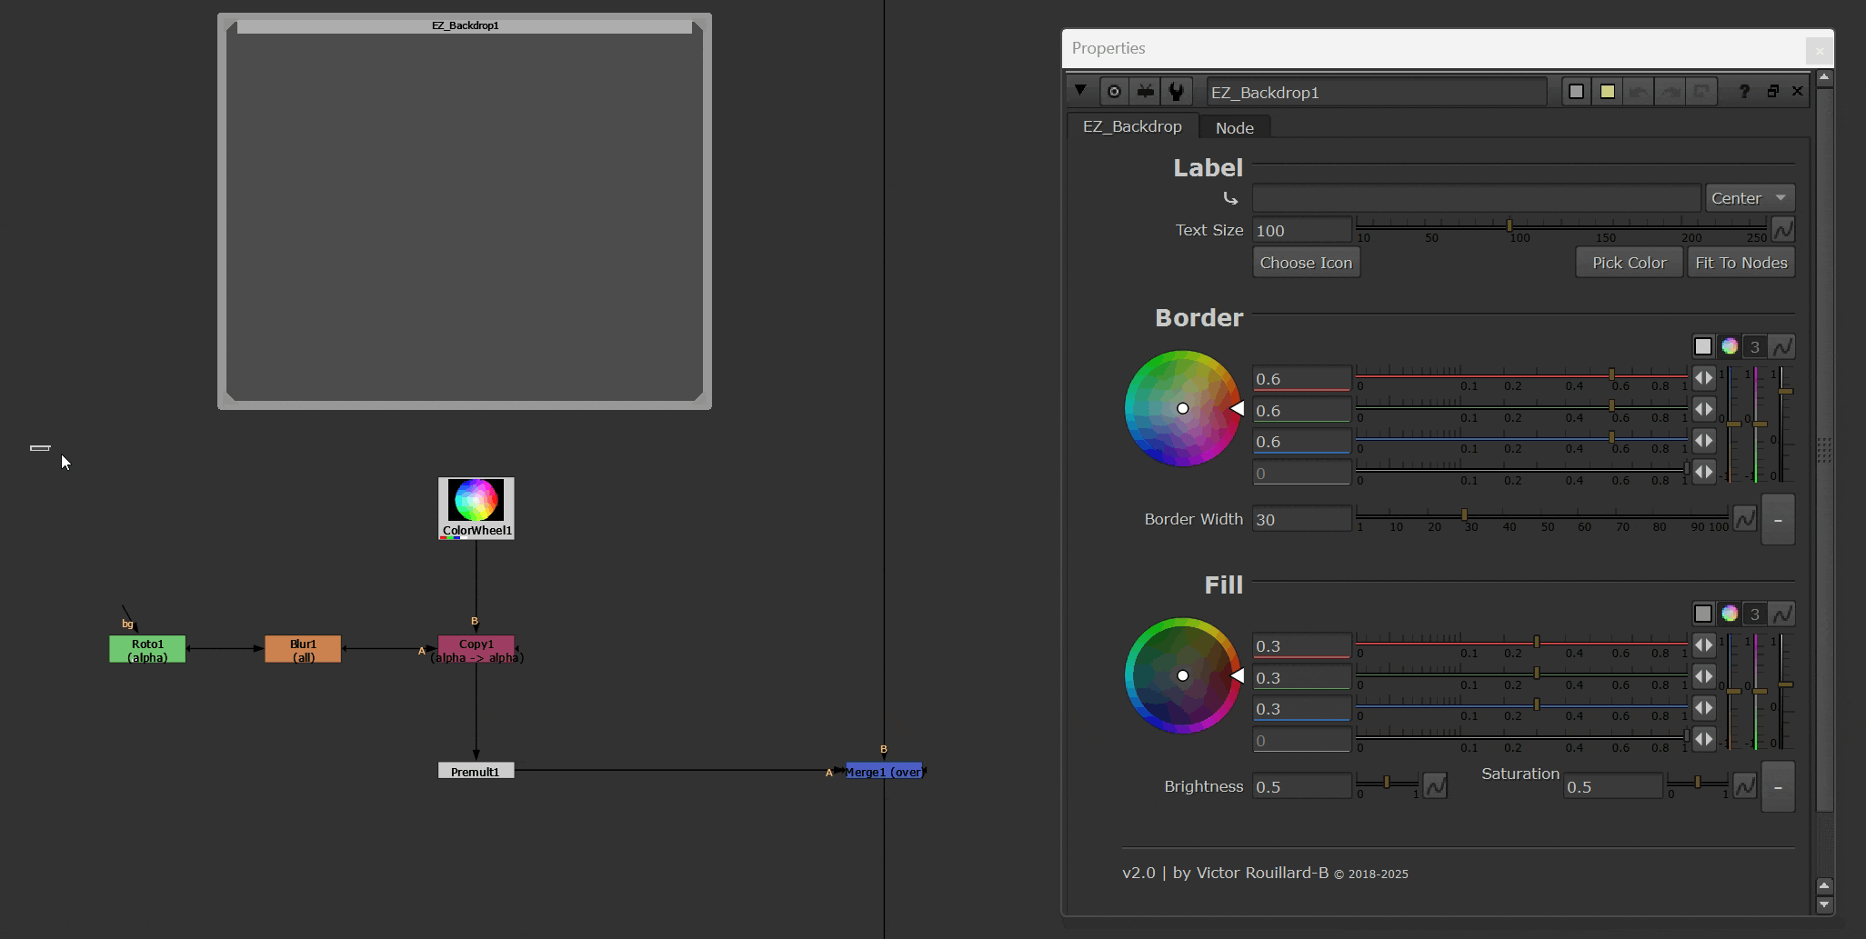Click the Fill color swatch button
Viewport: 1866px width, 939px height.
click(x=1703, y=614)
